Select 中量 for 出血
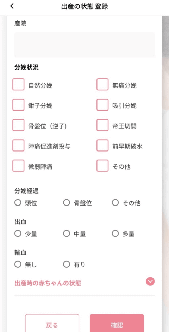The width and height of the screenshot is (169, 332). [67, 233]
